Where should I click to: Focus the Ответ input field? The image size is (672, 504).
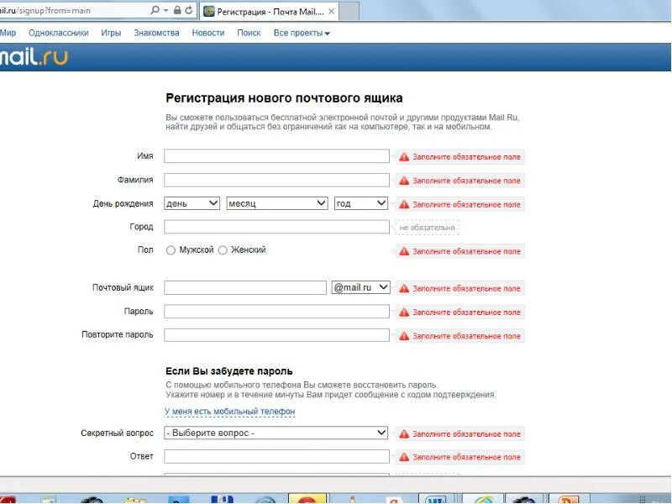pos(276,456)
